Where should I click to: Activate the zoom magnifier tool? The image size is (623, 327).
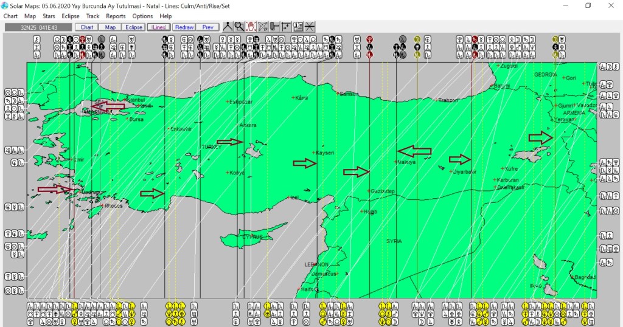click(x=240, y=27)
